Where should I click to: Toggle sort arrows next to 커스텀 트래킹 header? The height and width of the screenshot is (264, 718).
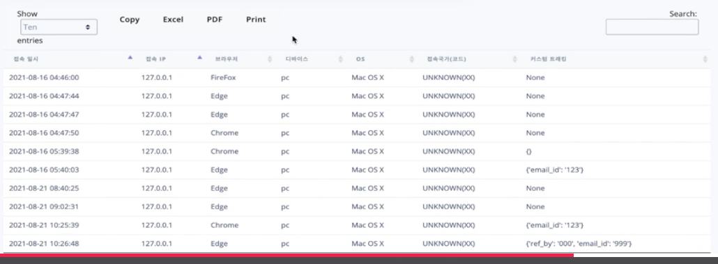705,59
